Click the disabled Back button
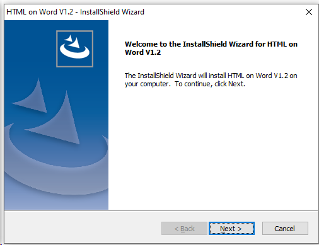Image resolution: width=319 pixels, height=245 pixels. click(x=184, y=228)
